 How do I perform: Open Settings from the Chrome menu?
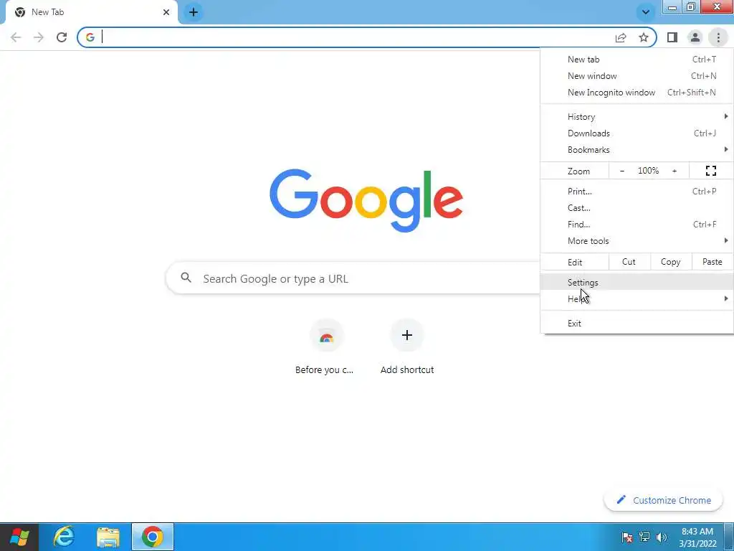(637, 283)
